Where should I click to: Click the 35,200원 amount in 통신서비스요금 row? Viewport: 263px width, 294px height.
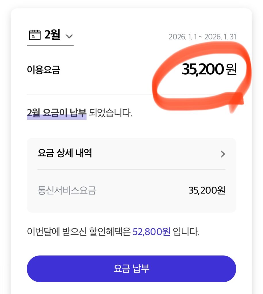point(207,190)
